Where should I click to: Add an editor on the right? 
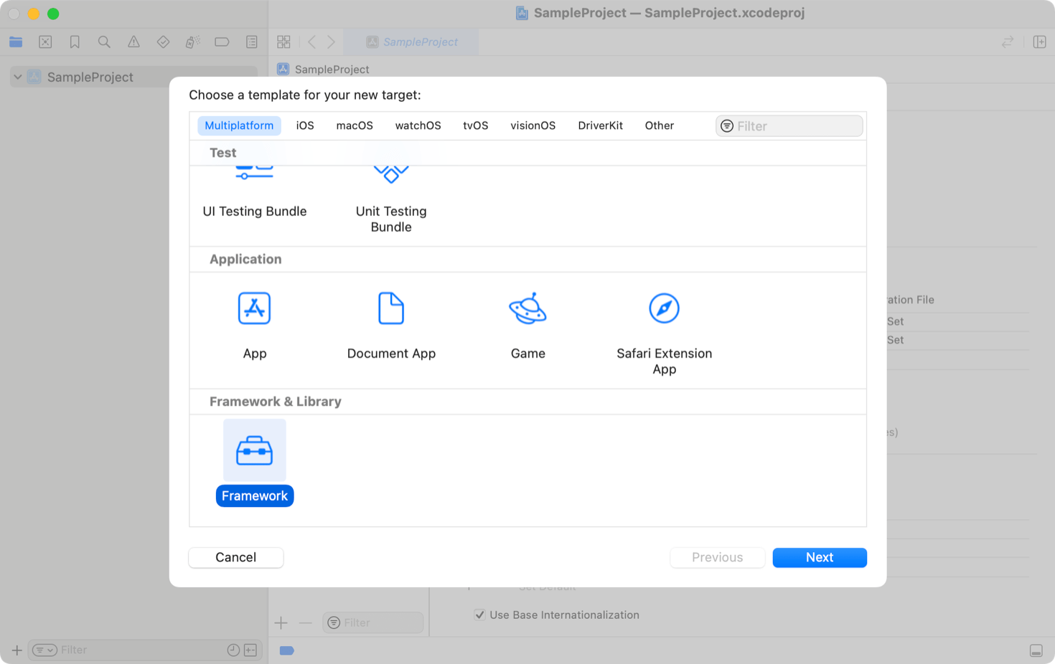pyautogui.click(x=1039, y=42)
